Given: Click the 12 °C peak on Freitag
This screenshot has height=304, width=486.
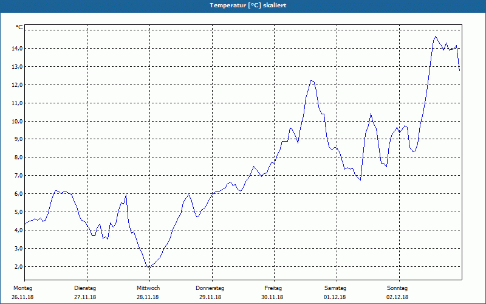Looking at the screenshot, I should [x=312, y=81].
